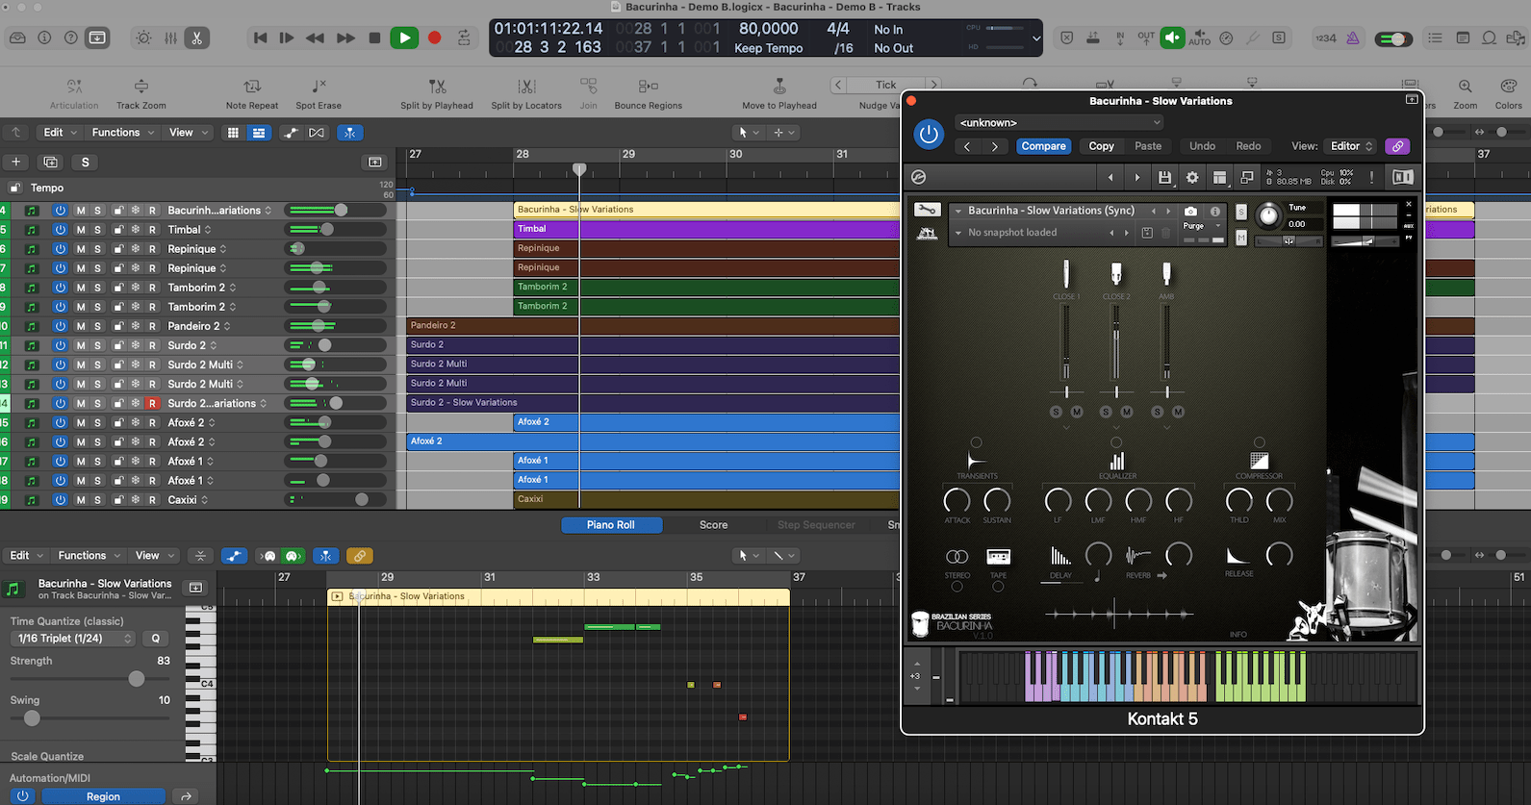
Task: Open the Library panel icon
Action: point(17,38)
